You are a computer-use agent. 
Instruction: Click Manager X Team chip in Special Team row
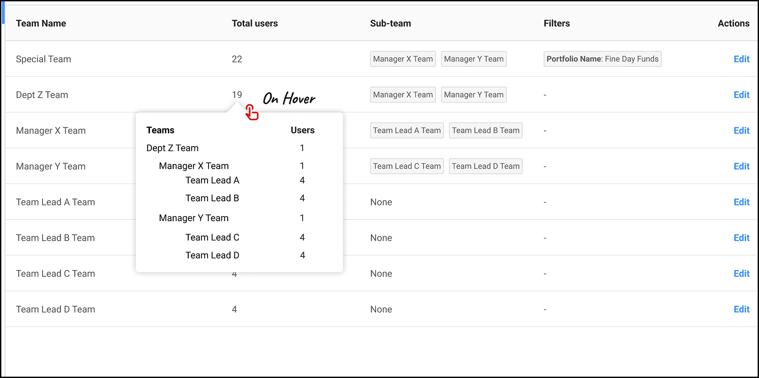click(x=403, y=59)
